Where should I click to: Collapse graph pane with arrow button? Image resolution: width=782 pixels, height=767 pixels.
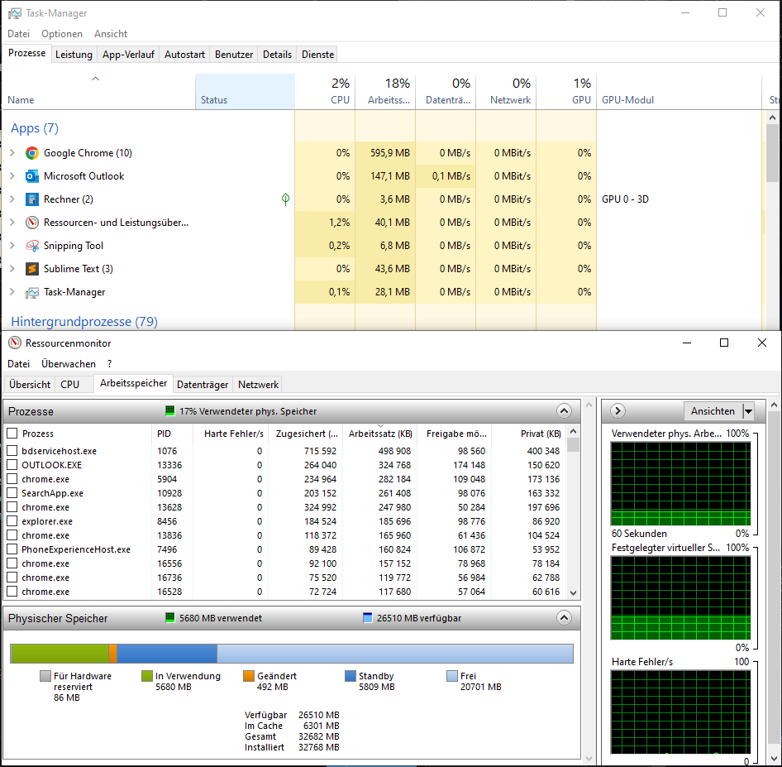point(617,410)
